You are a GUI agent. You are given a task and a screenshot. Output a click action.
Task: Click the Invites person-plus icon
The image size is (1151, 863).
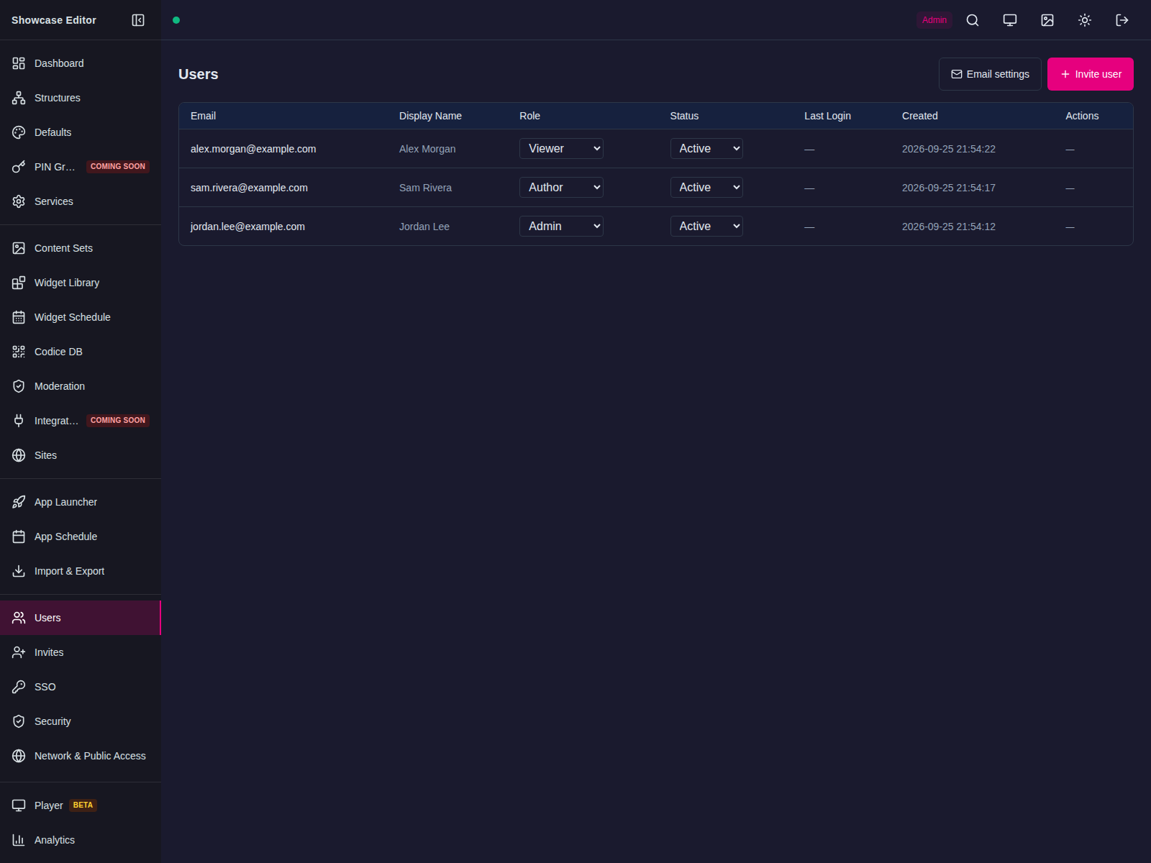point(19,652)
